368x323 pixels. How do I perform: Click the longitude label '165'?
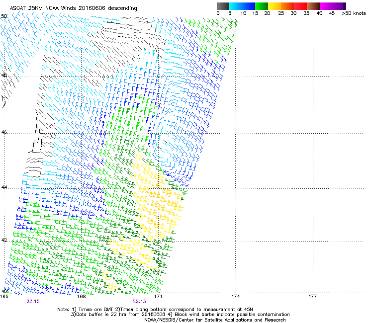4,297
